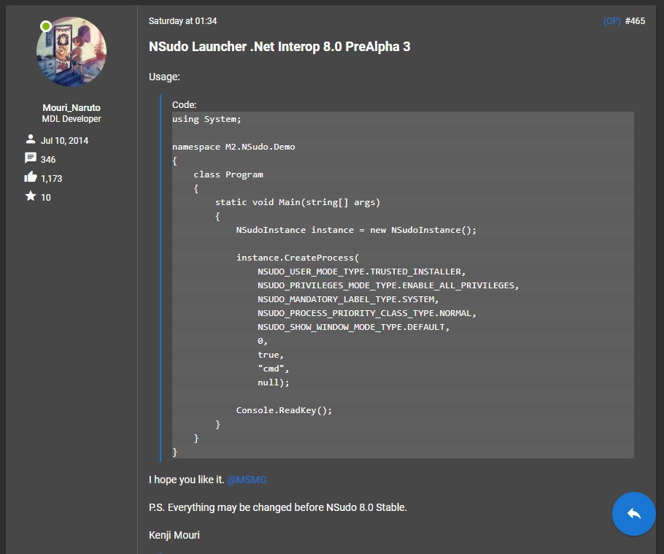The height and width of the screenshot is (554, 664).
Task: Click the 'Code:' block header label
Action: tap(185, 105)
